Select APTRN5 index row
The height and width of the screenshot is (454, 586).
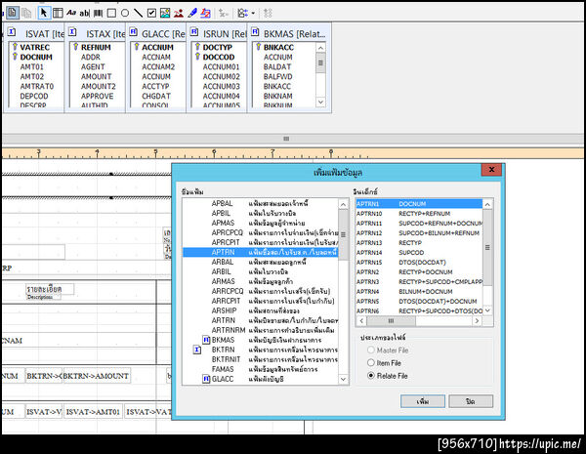pos(419,301)
